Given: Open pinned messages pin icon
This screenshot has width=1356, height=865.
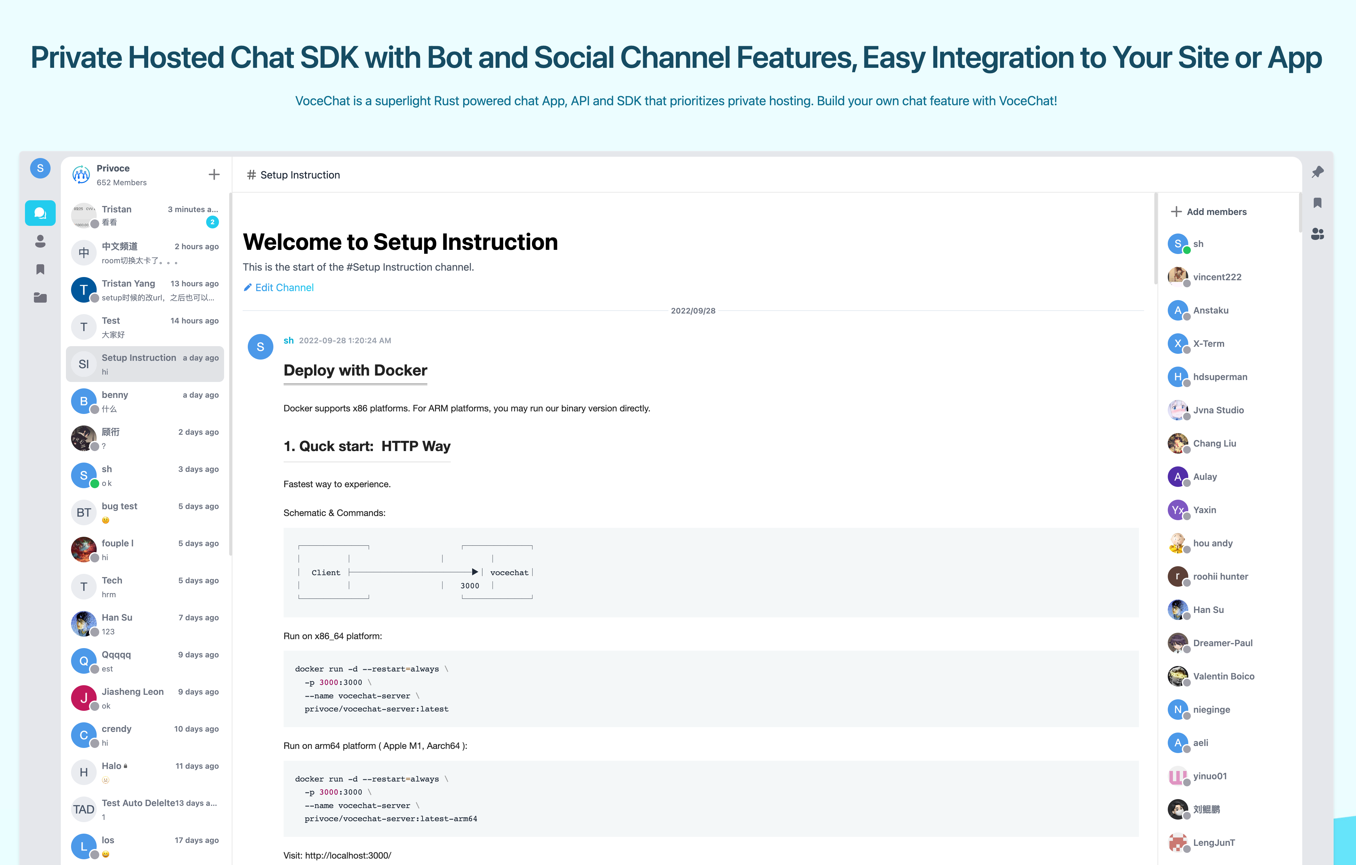Looking at the screenshot, I should click(x=1318, y=172).
